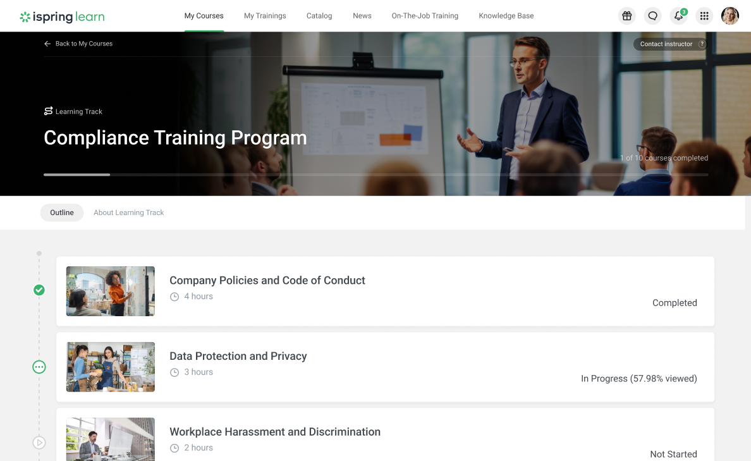The width and height of the screenshot is (751, 461).
Task: Click the 1 of 10 courses completed text
Action: pyautogui.click(x=664, y=157)
